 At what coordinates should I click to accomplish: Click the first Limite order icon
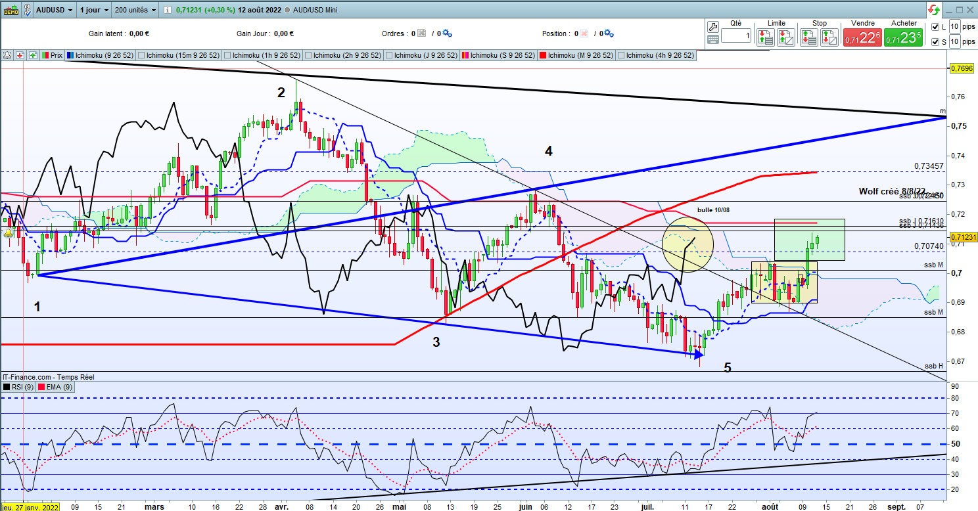(x=764, y=37)
